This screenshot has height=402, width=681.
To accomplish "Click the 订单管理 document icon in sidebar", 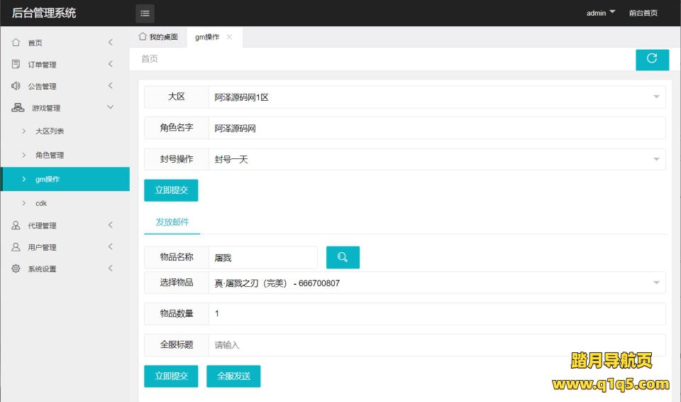I will tap(16, 65).
